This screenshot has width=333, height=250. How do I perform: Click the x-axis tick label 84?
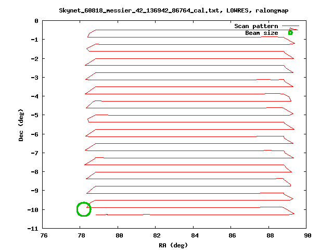coord(195,235)
